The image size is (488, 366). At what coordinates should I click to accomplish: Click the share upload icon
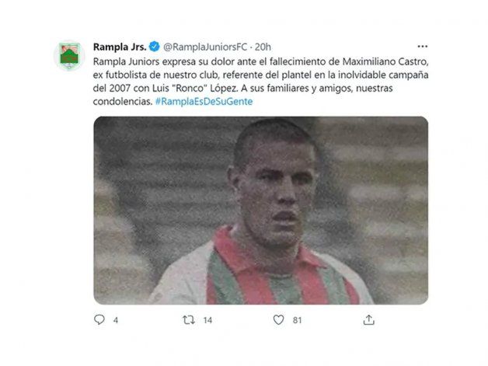pyautogui.click(x=368, y=319)
